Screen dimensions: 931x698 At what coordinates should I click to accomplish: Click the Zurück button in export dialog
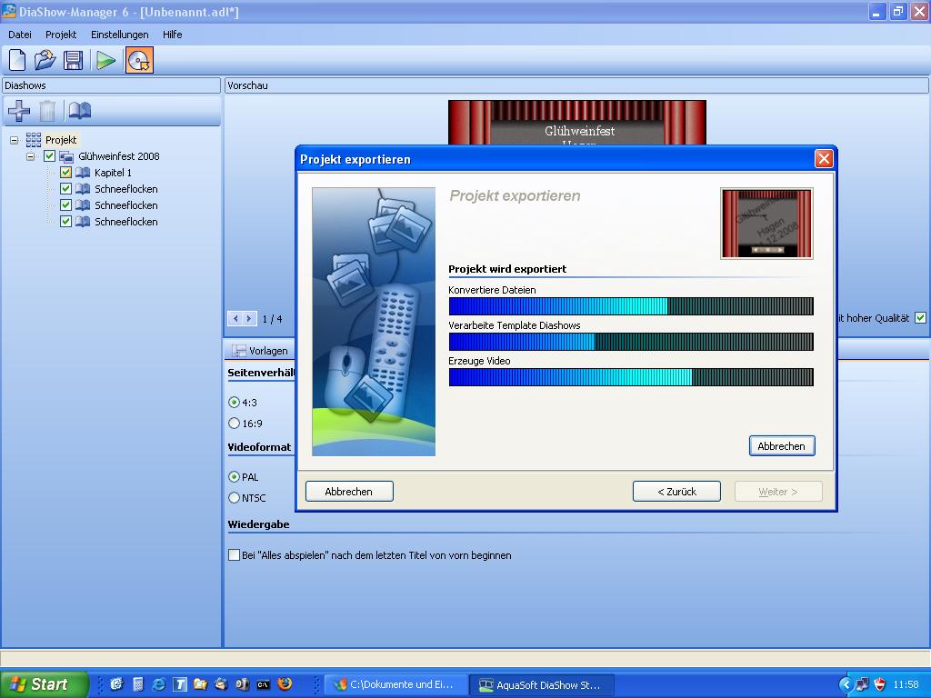coord(676,492)
